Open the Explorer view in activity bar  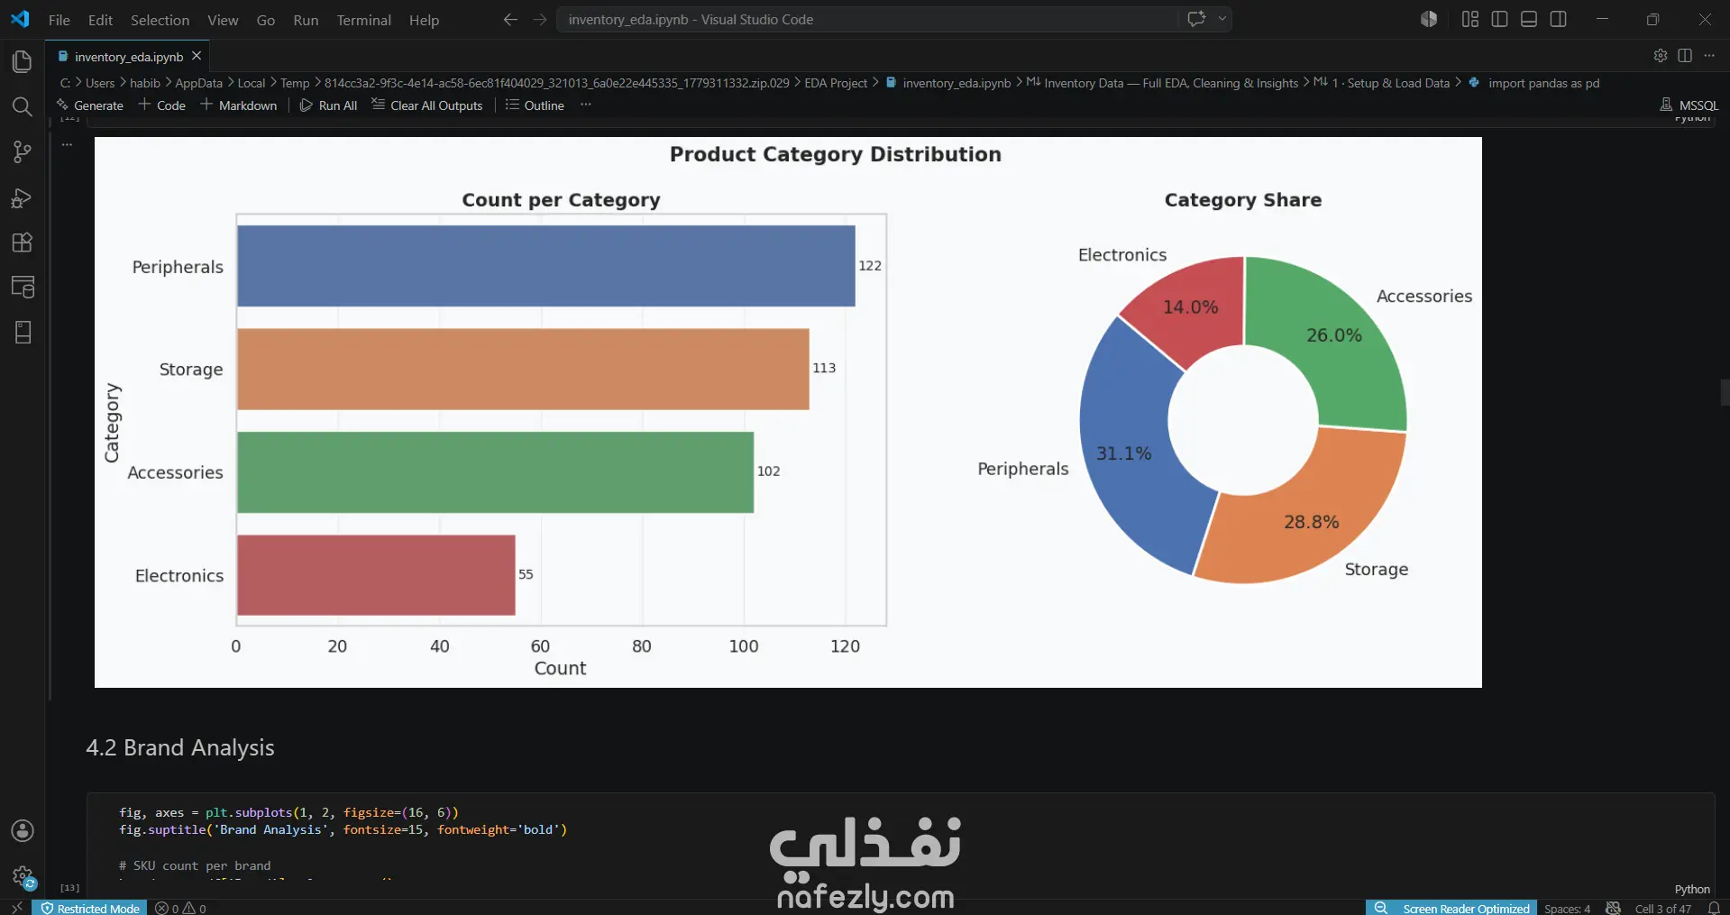23,61
